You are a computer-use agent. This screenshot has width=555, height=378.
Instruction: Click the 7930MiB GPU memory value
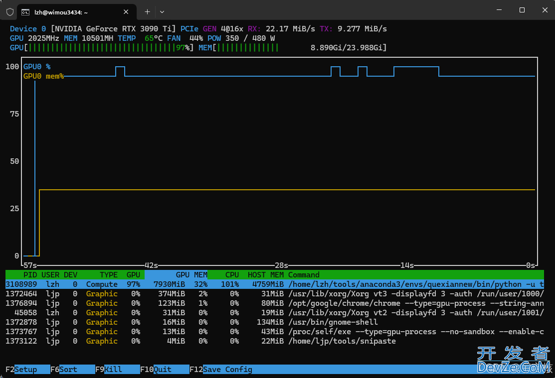169,284
